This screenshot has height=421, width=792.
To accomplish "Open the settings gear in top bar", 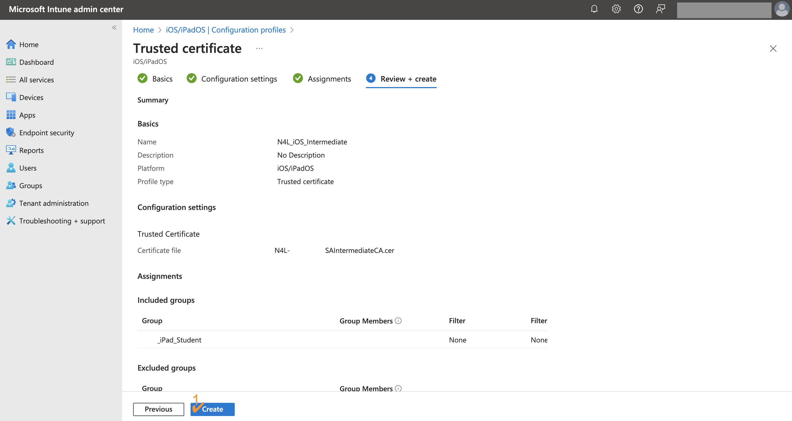I will tap(616, 9).
